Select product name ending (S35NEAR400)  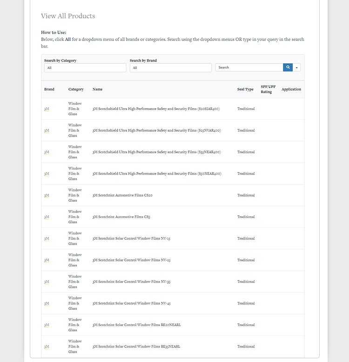coord(156,152)
